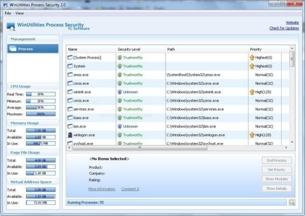
Task: Click the horizontal scrollbar left arrow
Action: coord(69,148)
